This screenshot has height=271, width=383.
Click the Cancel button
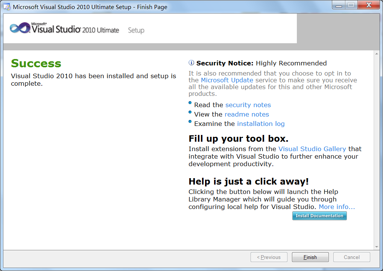pyautogui.click(x=351, y=257)
